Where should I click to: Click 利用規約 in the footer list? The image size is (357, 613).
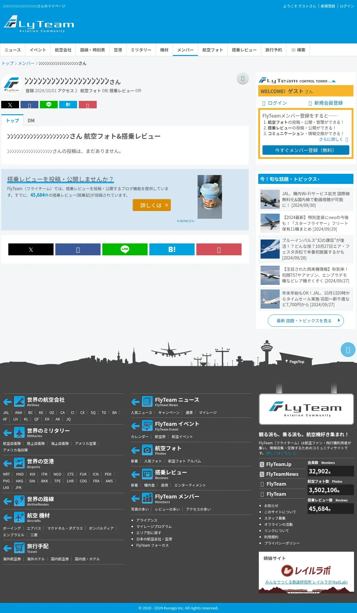coord(271,537)
